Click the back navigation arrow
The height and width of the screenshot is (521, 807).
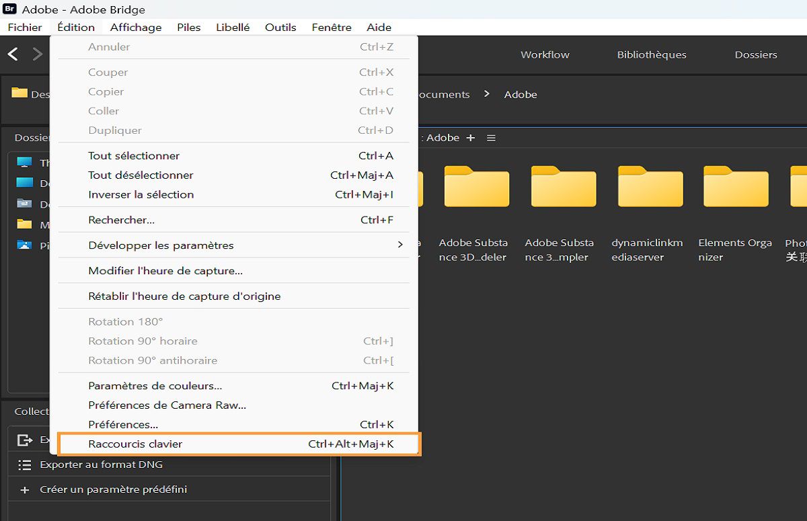(13, 54)
